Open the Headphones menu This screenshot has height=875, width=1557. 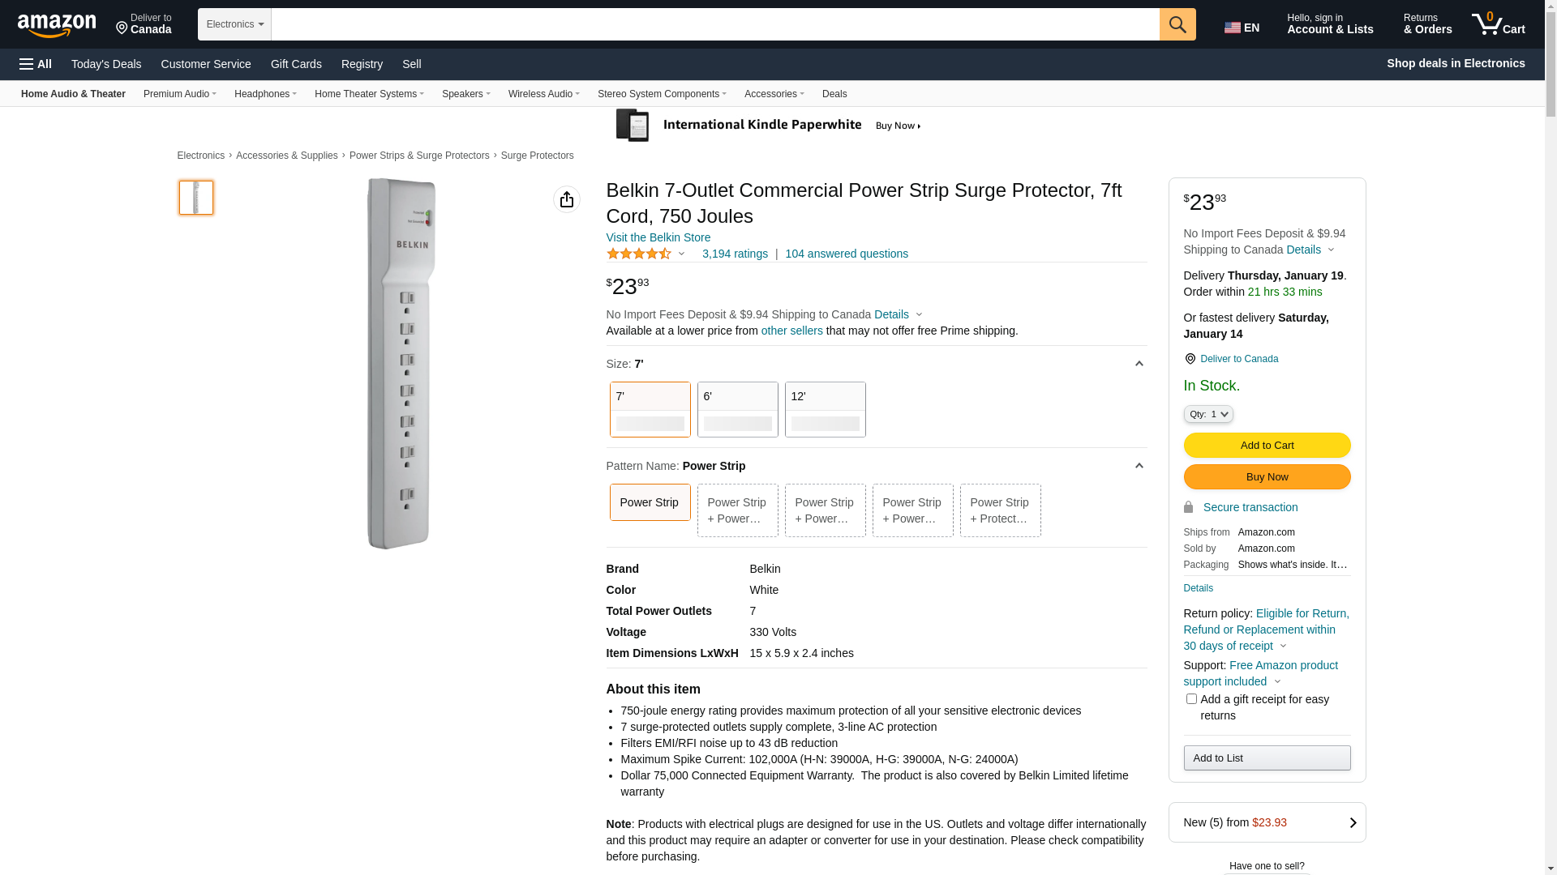pos(265,94)
